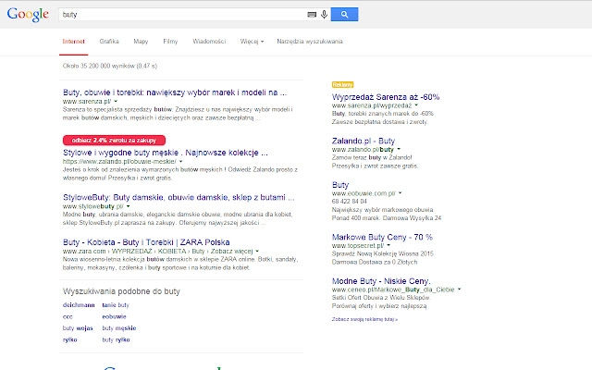Expand arrow next to www.sarenza.pl/ URL
The height and width of the screenshot is (370, 592).
point(116,102)
